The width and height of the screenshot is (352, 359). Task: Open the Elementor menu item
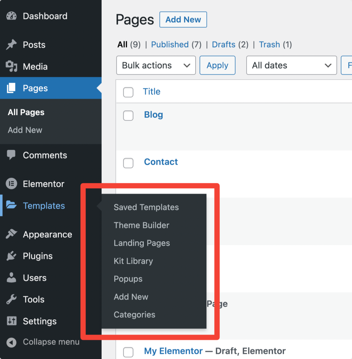(x=43, y=184)
